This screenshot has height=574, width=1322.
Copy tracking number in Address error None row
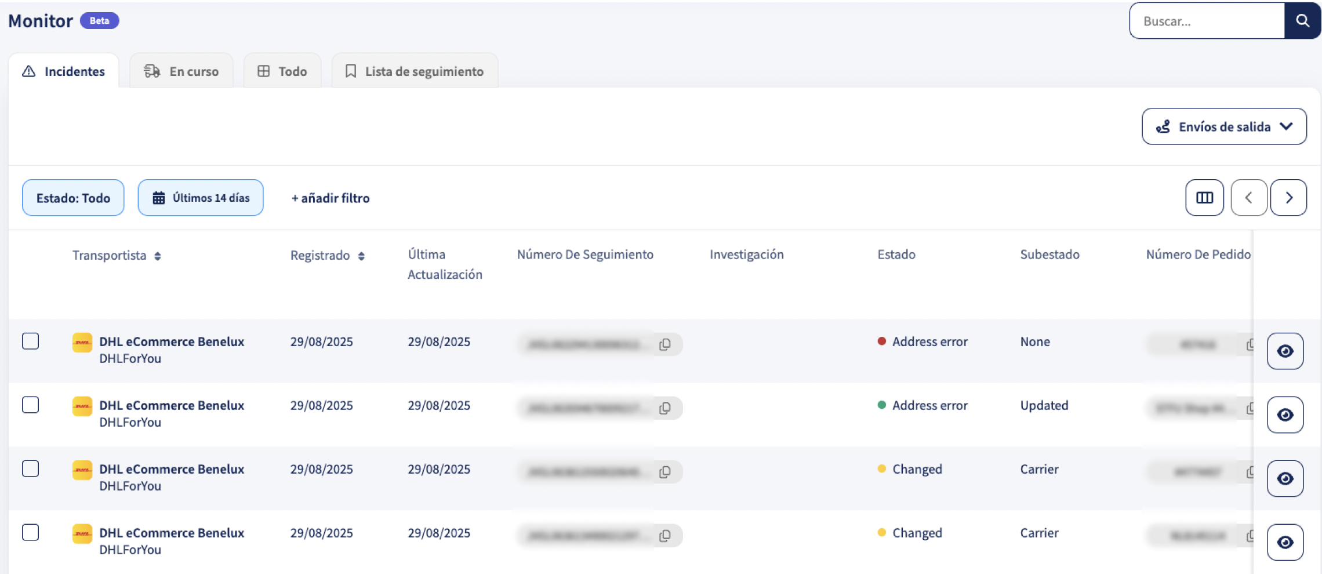(x=665, y=344)
